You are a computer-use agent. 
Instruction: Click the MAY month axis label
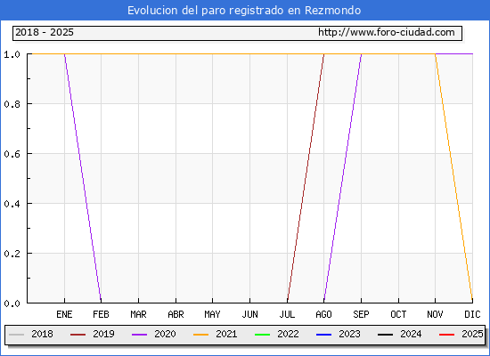click(x=213, y=314)
